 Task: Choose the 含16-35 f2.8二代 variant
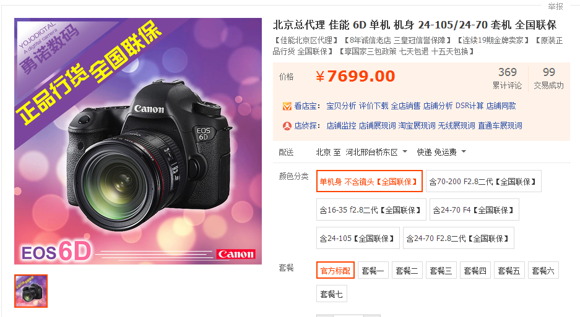[371, 209]
